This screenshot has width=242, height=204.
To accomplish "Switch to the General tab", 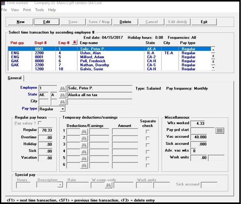I will (x=15, y=78).
